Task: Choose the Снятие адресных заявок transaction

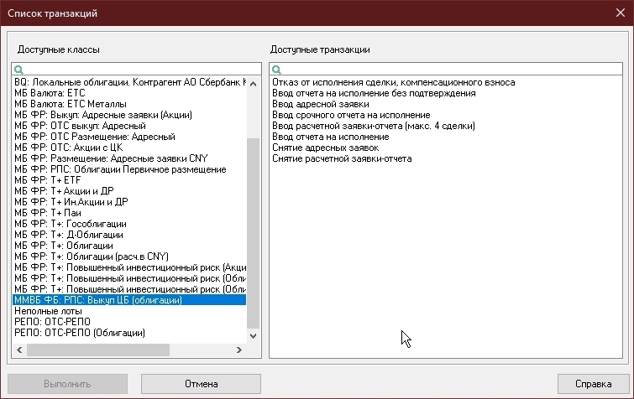Action: click(325, 148)
